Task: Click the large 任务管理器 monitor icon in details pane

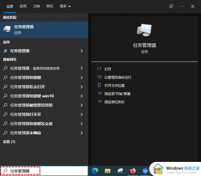Action: [144, 30]
